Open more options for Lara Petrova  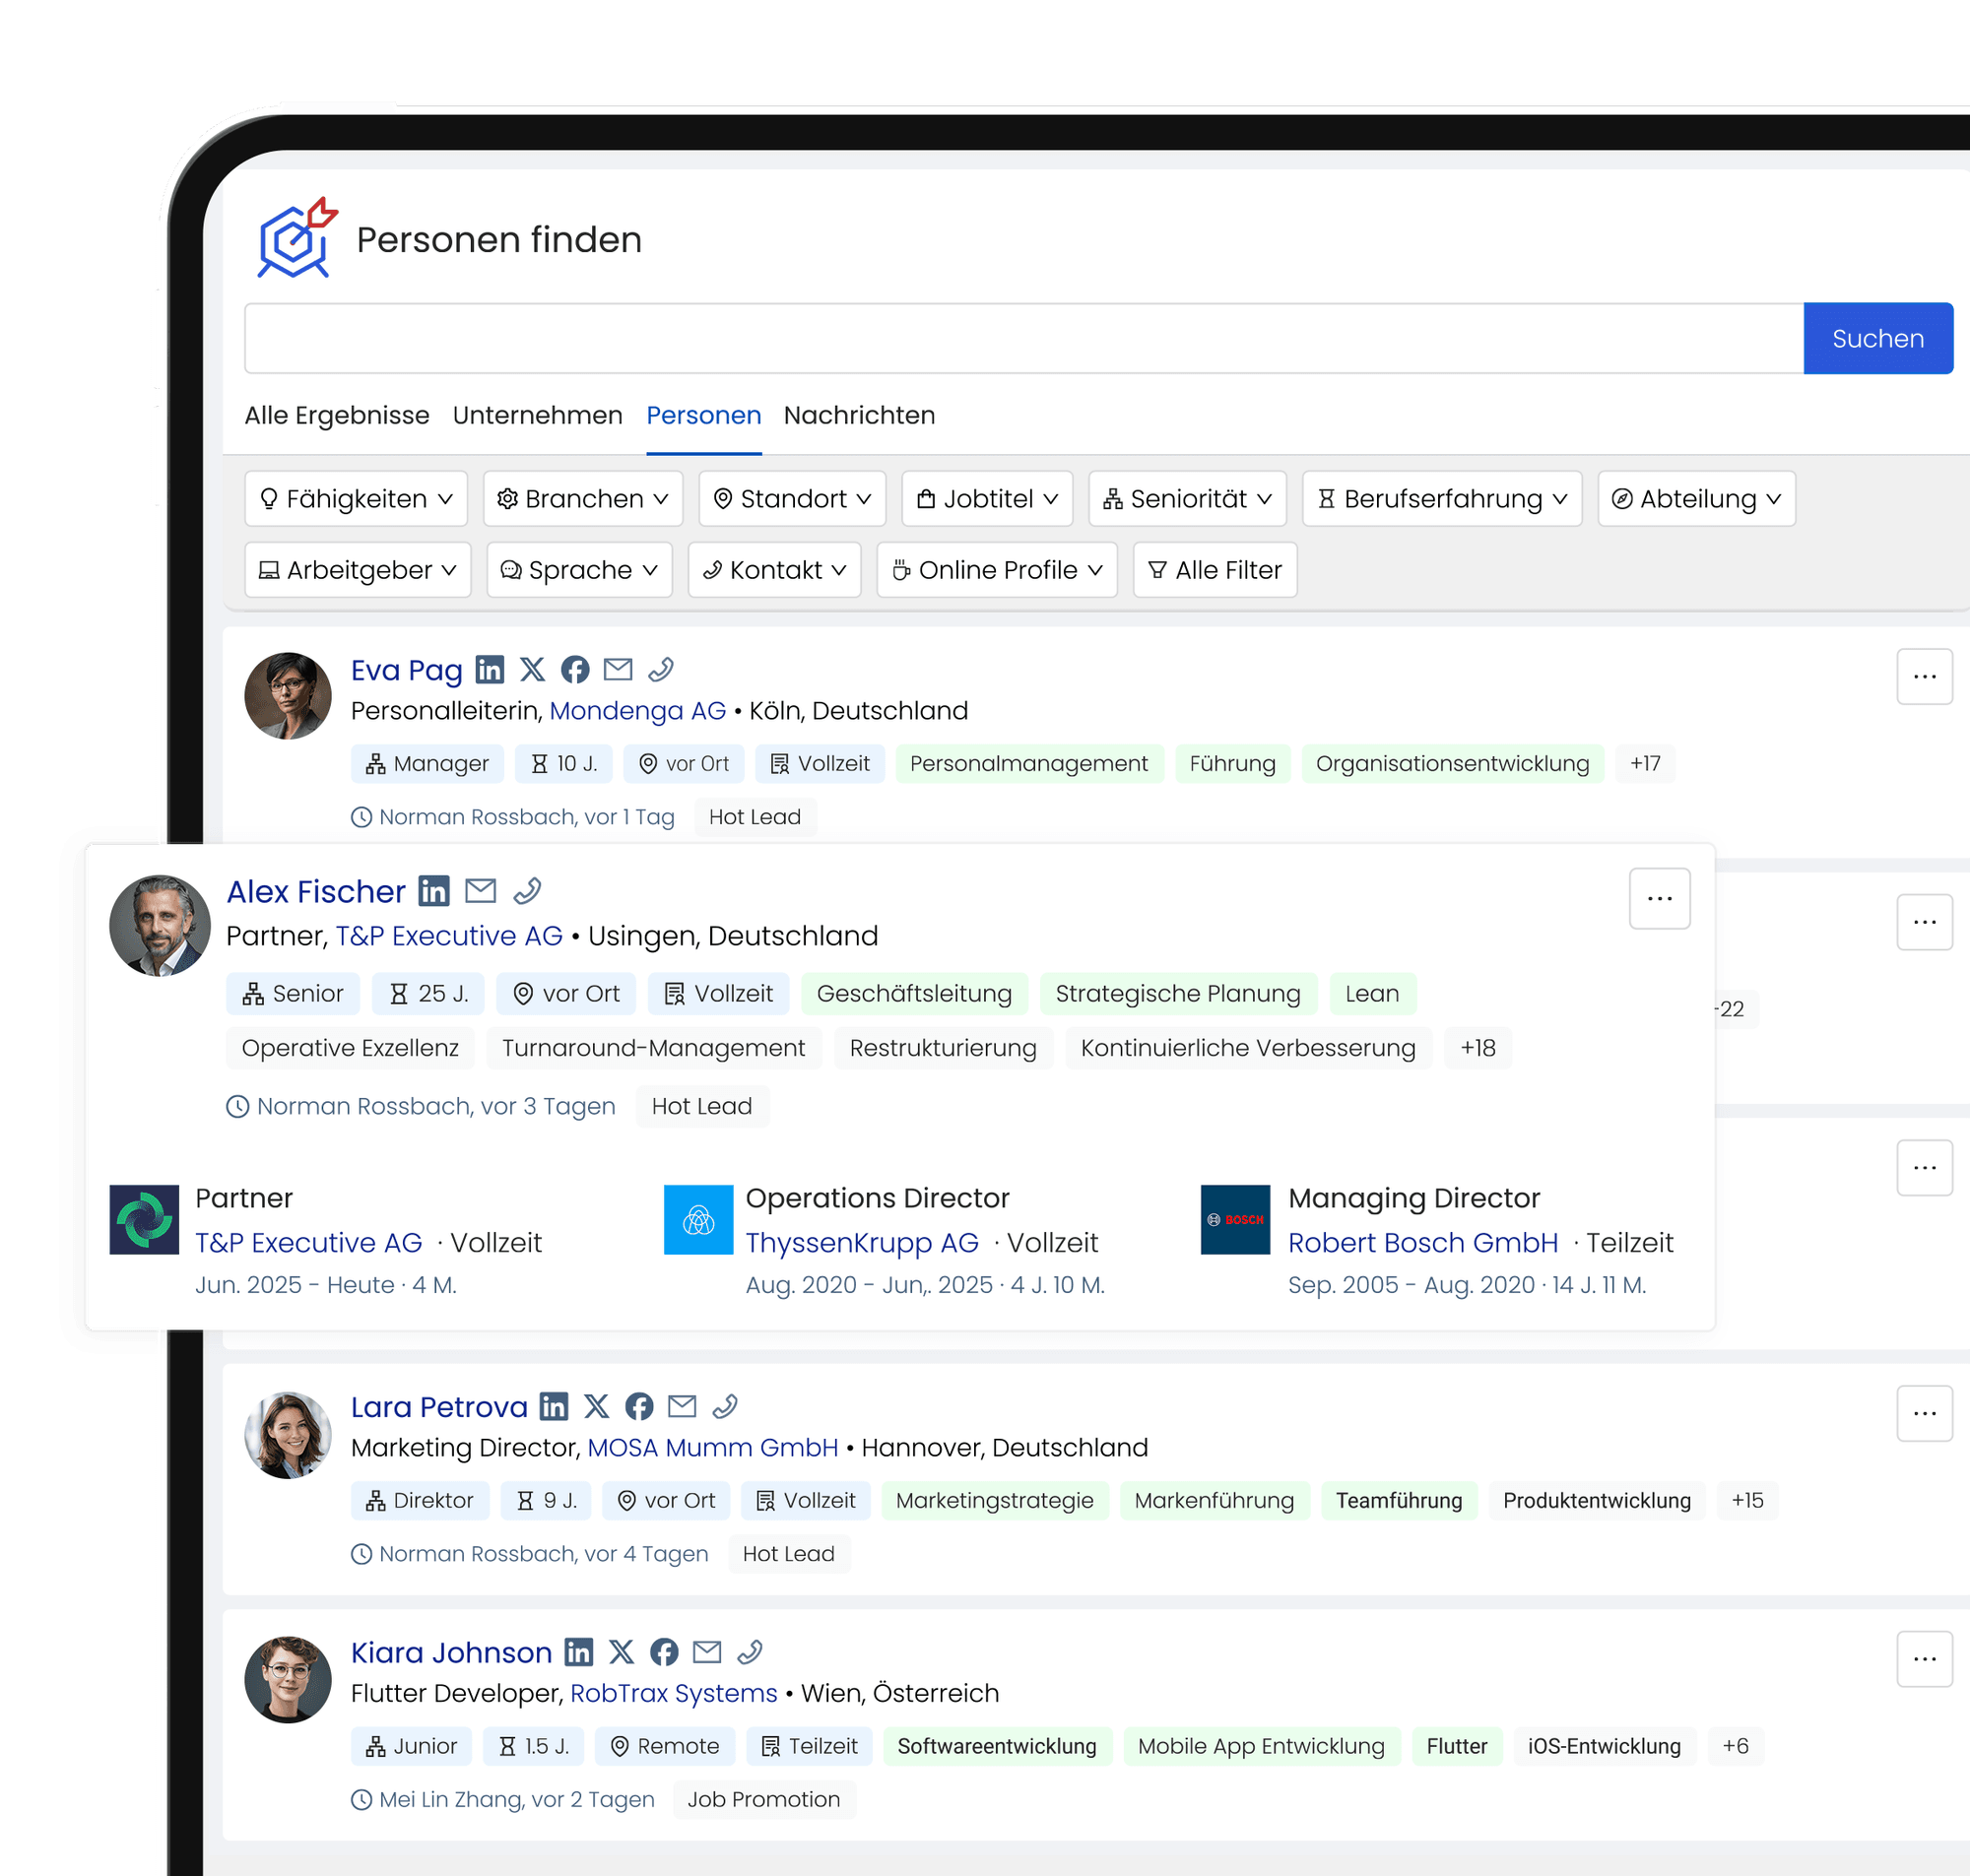[x=1924, y=1413]
